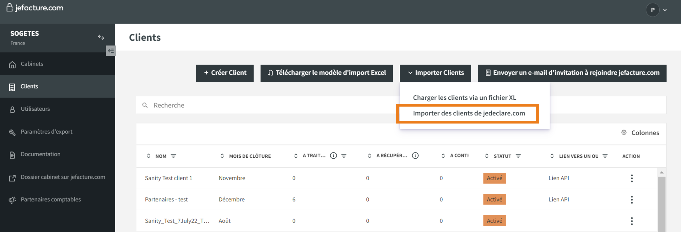
Task: Sort by A TRAIT... column arrows
Action: [295, 156]
